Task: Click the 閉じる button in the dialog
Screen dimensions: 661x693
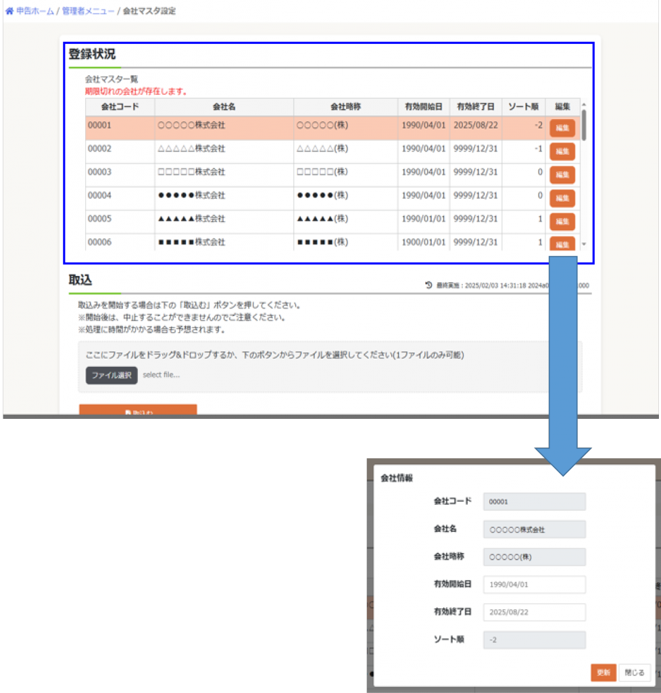Action: pos(635,673)
